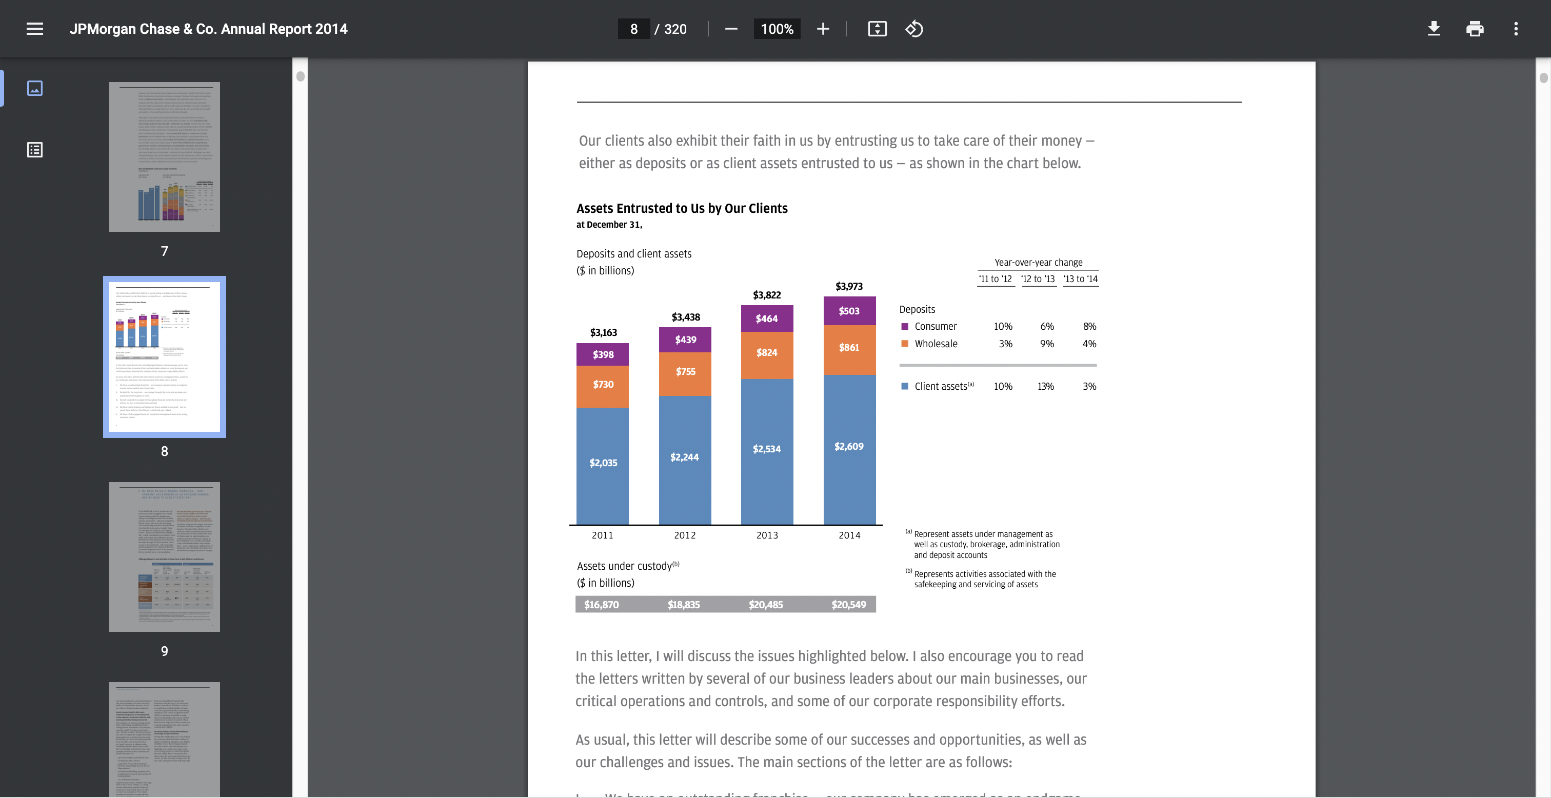Click the purple Consumer legend swatch
The width and height of the screenshot is (1551, 798).
tap(904, 326)
